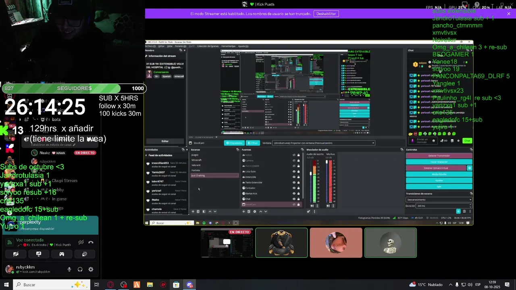This screenshot has width=516, height=290.
Task: Select the Valorant scene in OBS
Action: pyautogui.click(x=196, y=165)
